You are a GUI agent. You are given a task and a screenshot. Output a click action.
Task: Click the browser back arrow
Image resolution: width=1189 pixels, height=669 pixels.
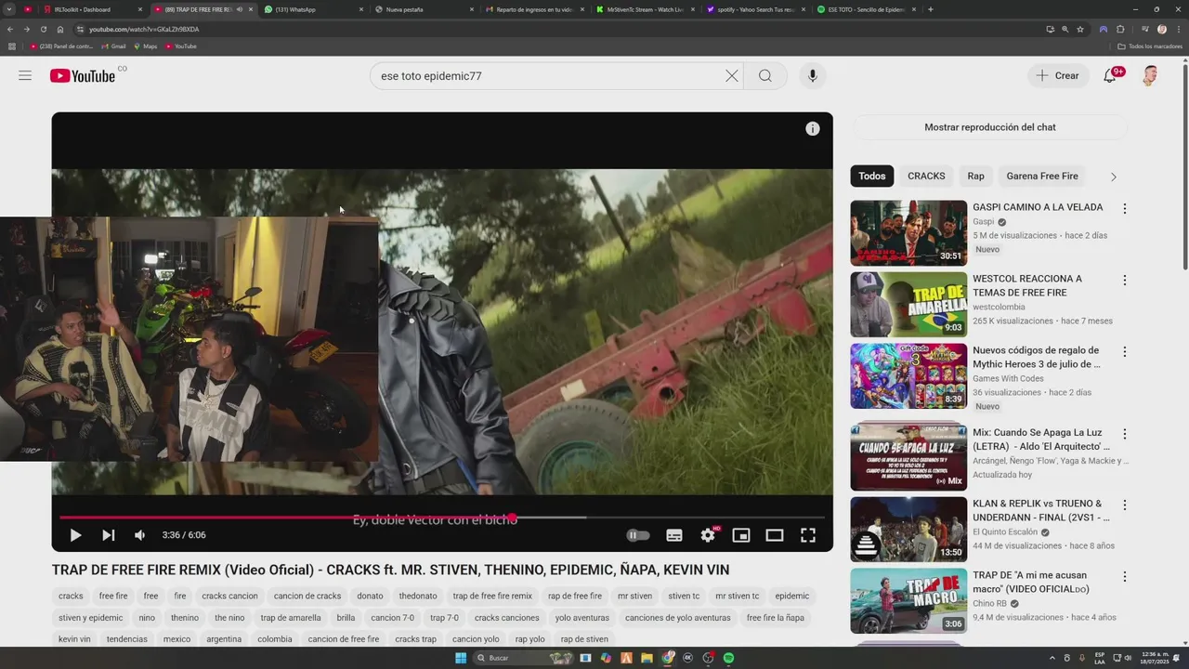pyautogui.click(x=9, y=29)
